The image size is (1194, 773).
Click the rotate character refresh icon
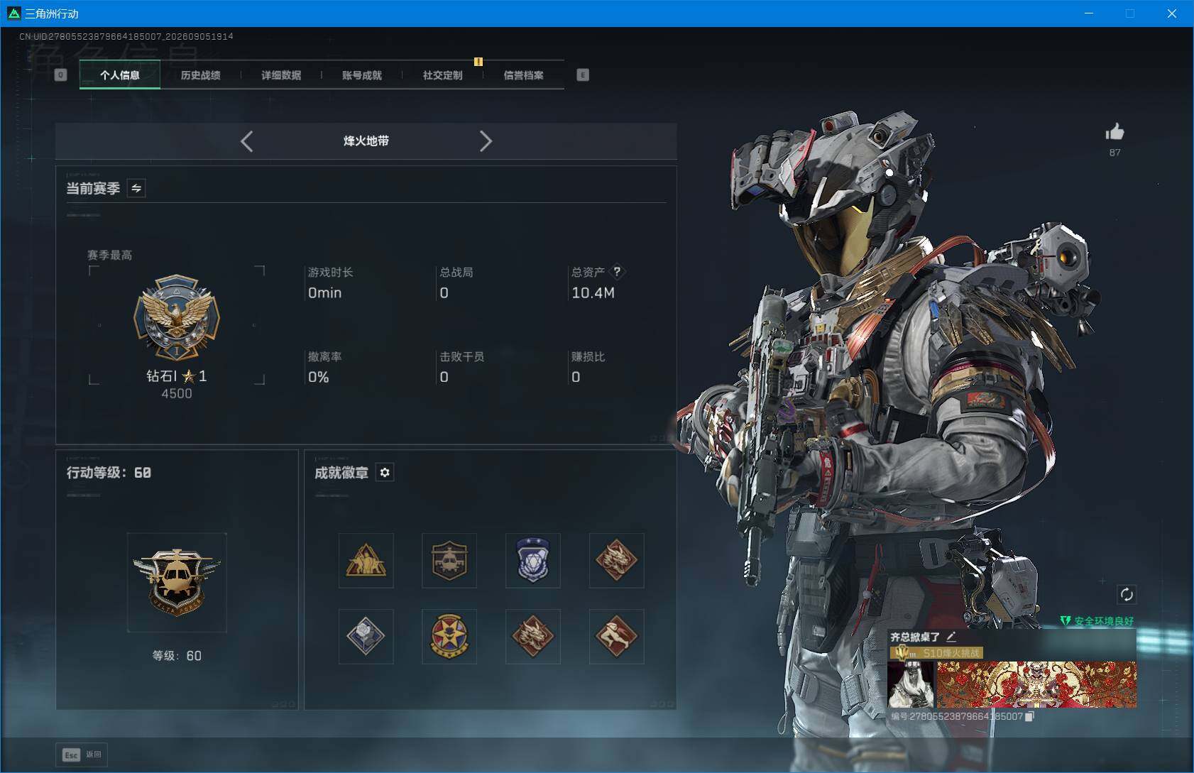[1127, 594]
